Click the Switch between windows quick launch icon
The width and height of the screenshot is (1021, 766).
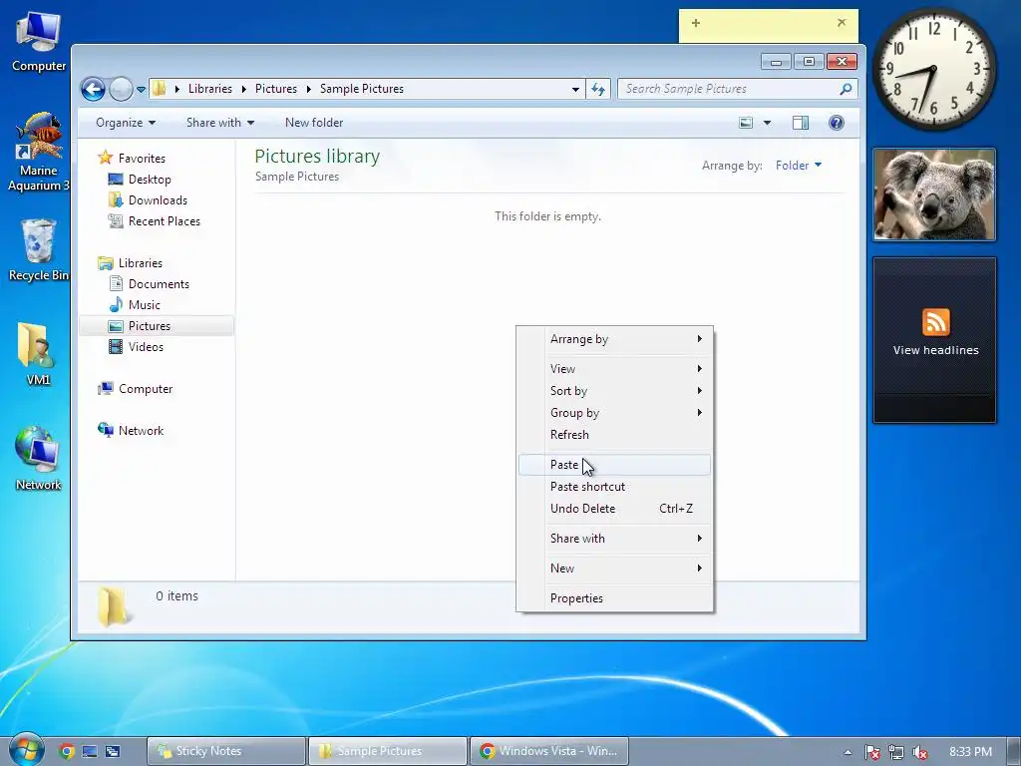click(113, 751)
